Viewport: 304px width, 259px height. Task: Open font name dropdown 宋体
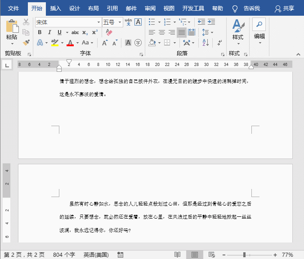coord(98,22)
